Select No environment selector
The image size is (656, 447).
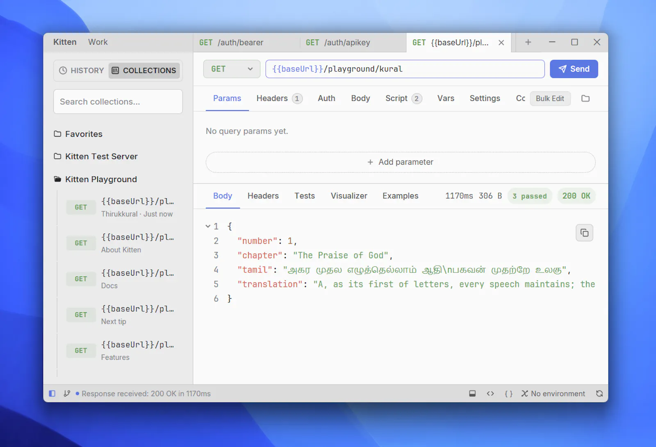(553, 394)
